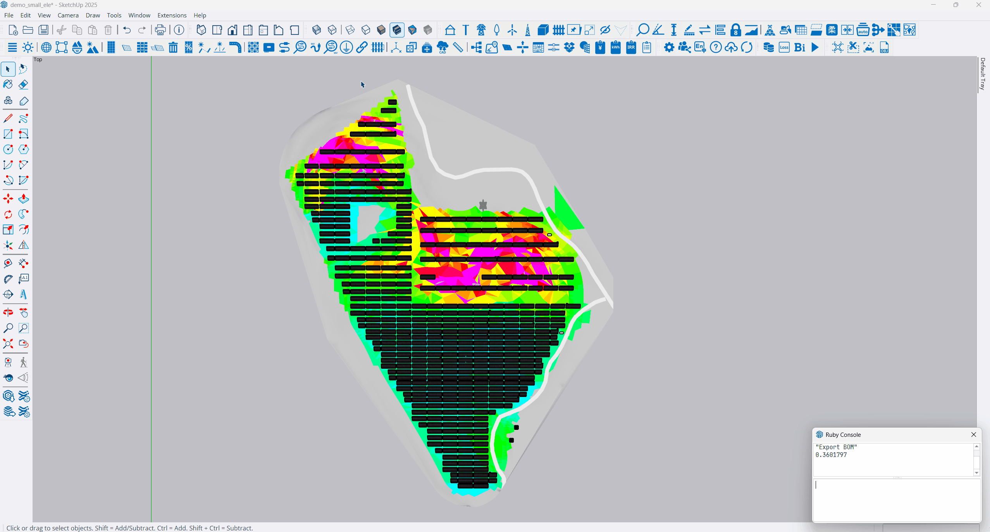Open the Draw menu
Viewport: 990px width, 532px height.
pos(93,15)
